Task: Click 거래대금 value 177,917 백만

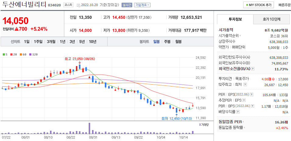Action: [195, 31]
